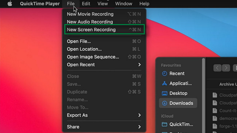Select New Screen Recording
The width and height of the screenshot is (237, 133).
[x=104, y=30]
